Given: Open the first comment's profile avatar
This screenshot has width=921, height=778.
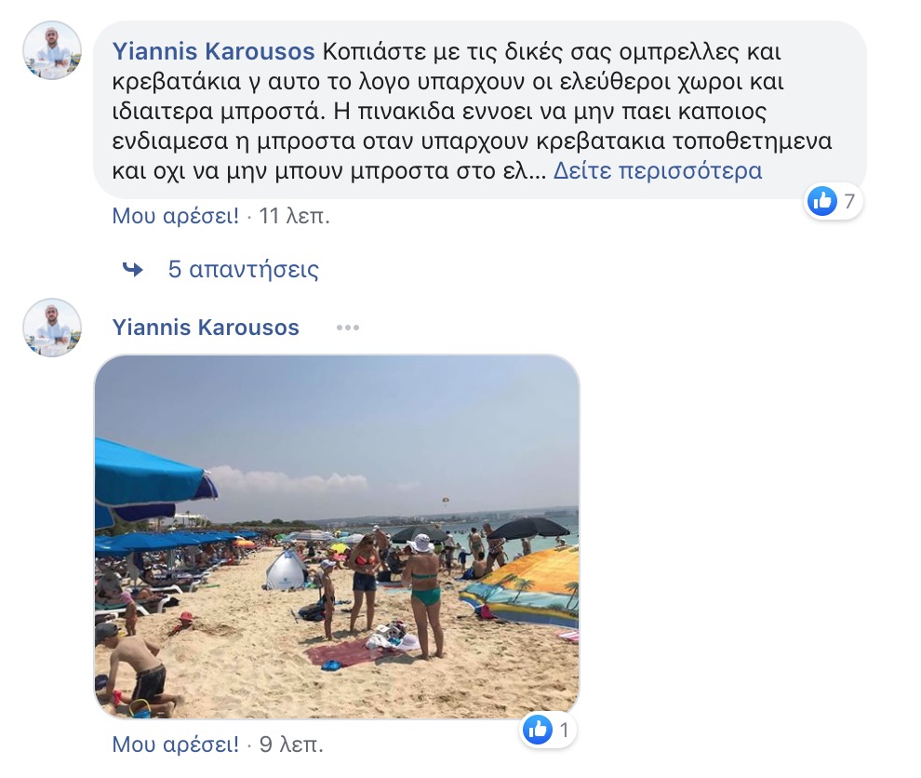Looking at the screenshot, I should [52, 50].
